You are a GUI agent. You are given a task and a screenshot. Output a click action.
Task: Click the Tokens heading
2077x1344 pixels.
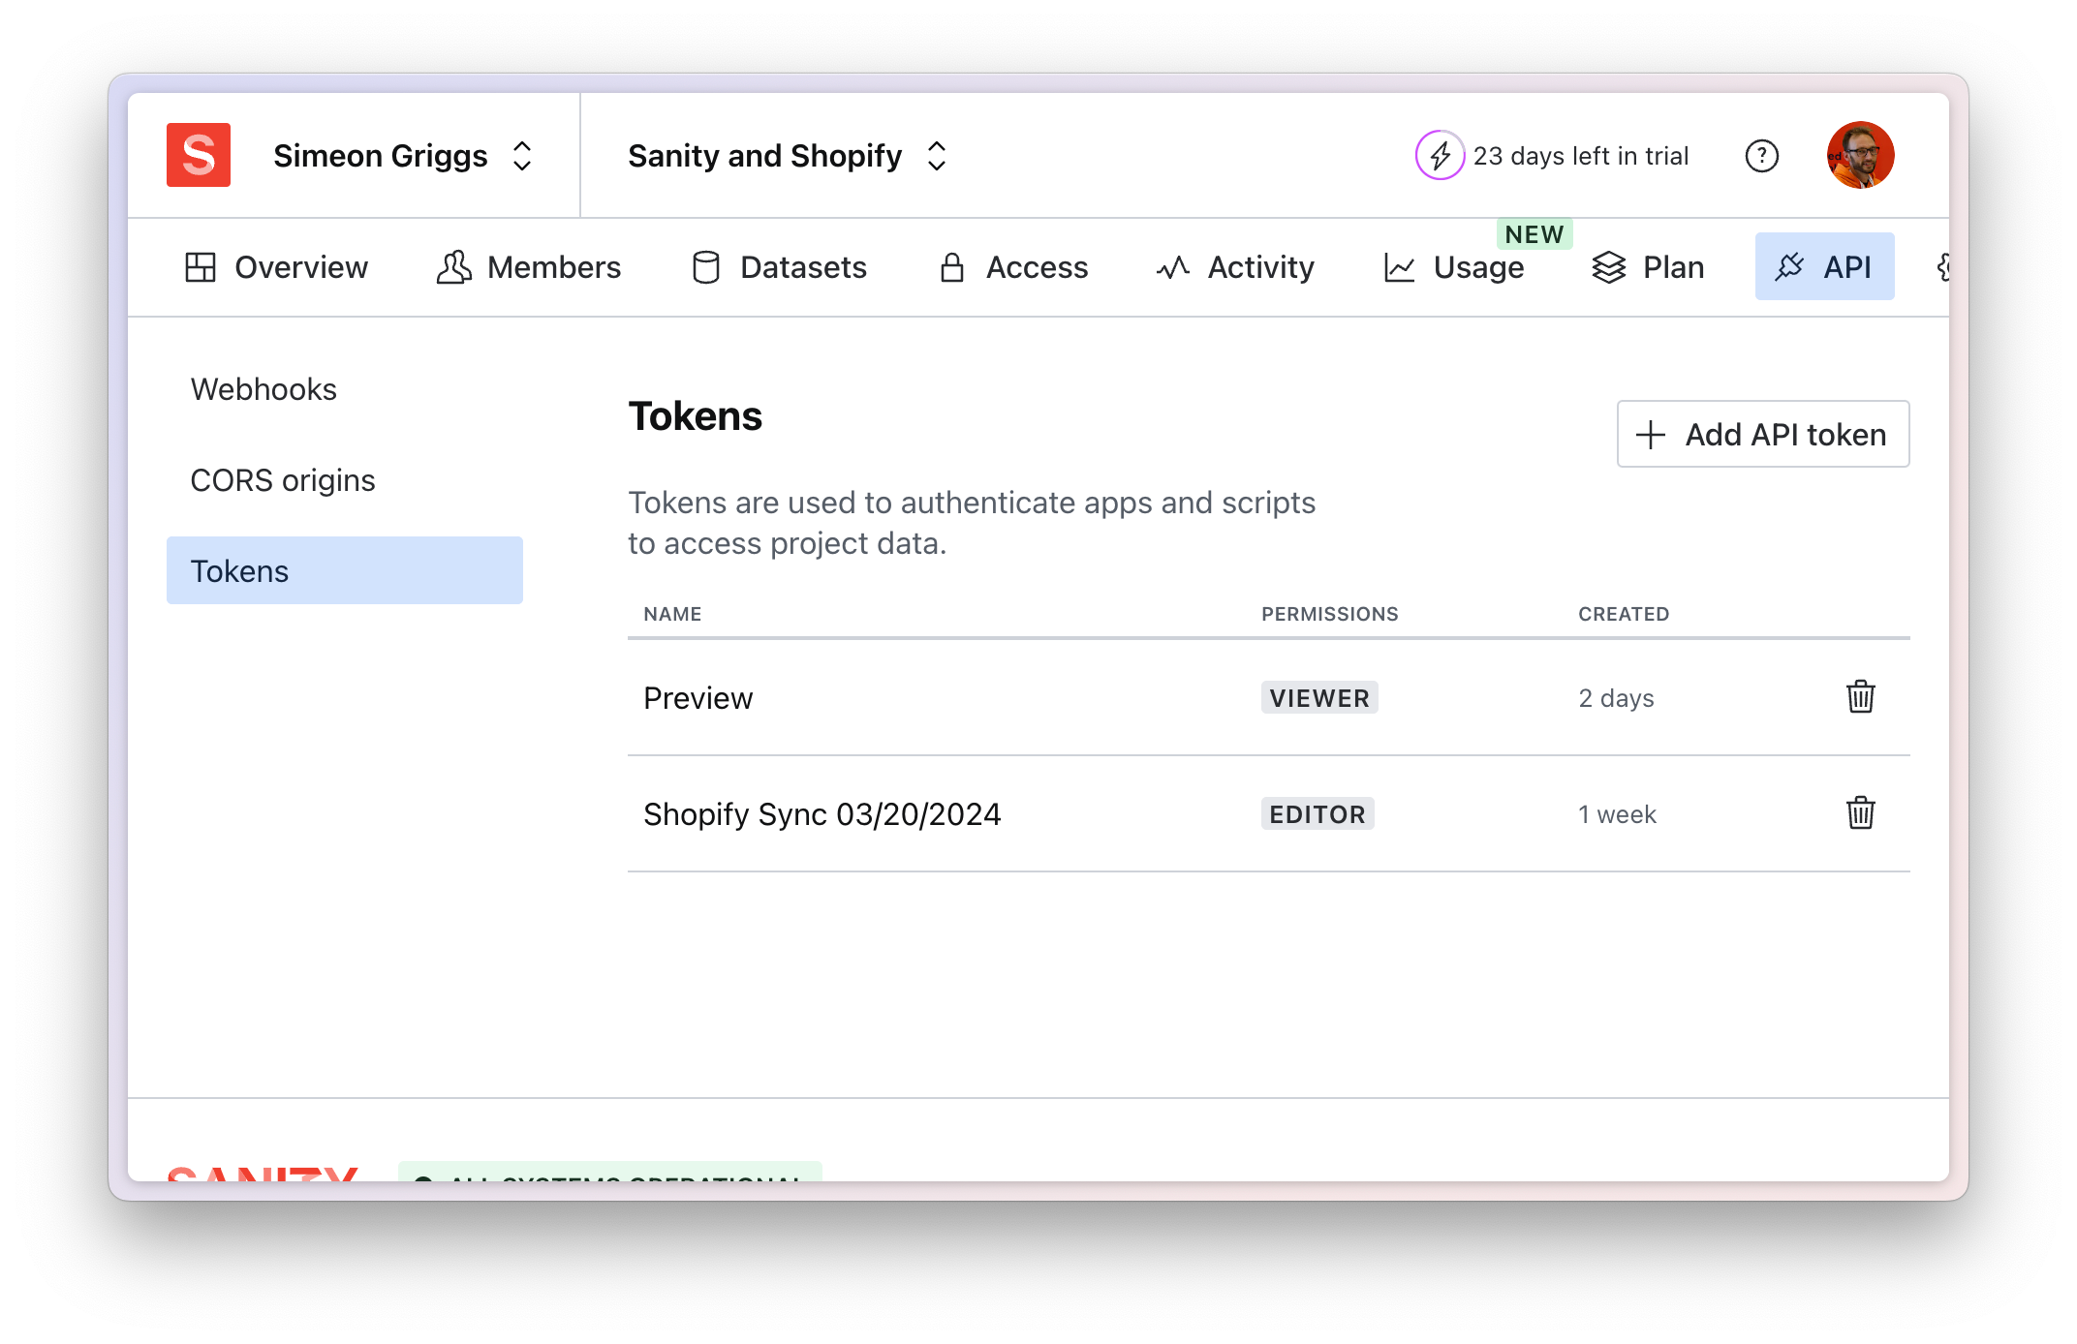[695, 416]
